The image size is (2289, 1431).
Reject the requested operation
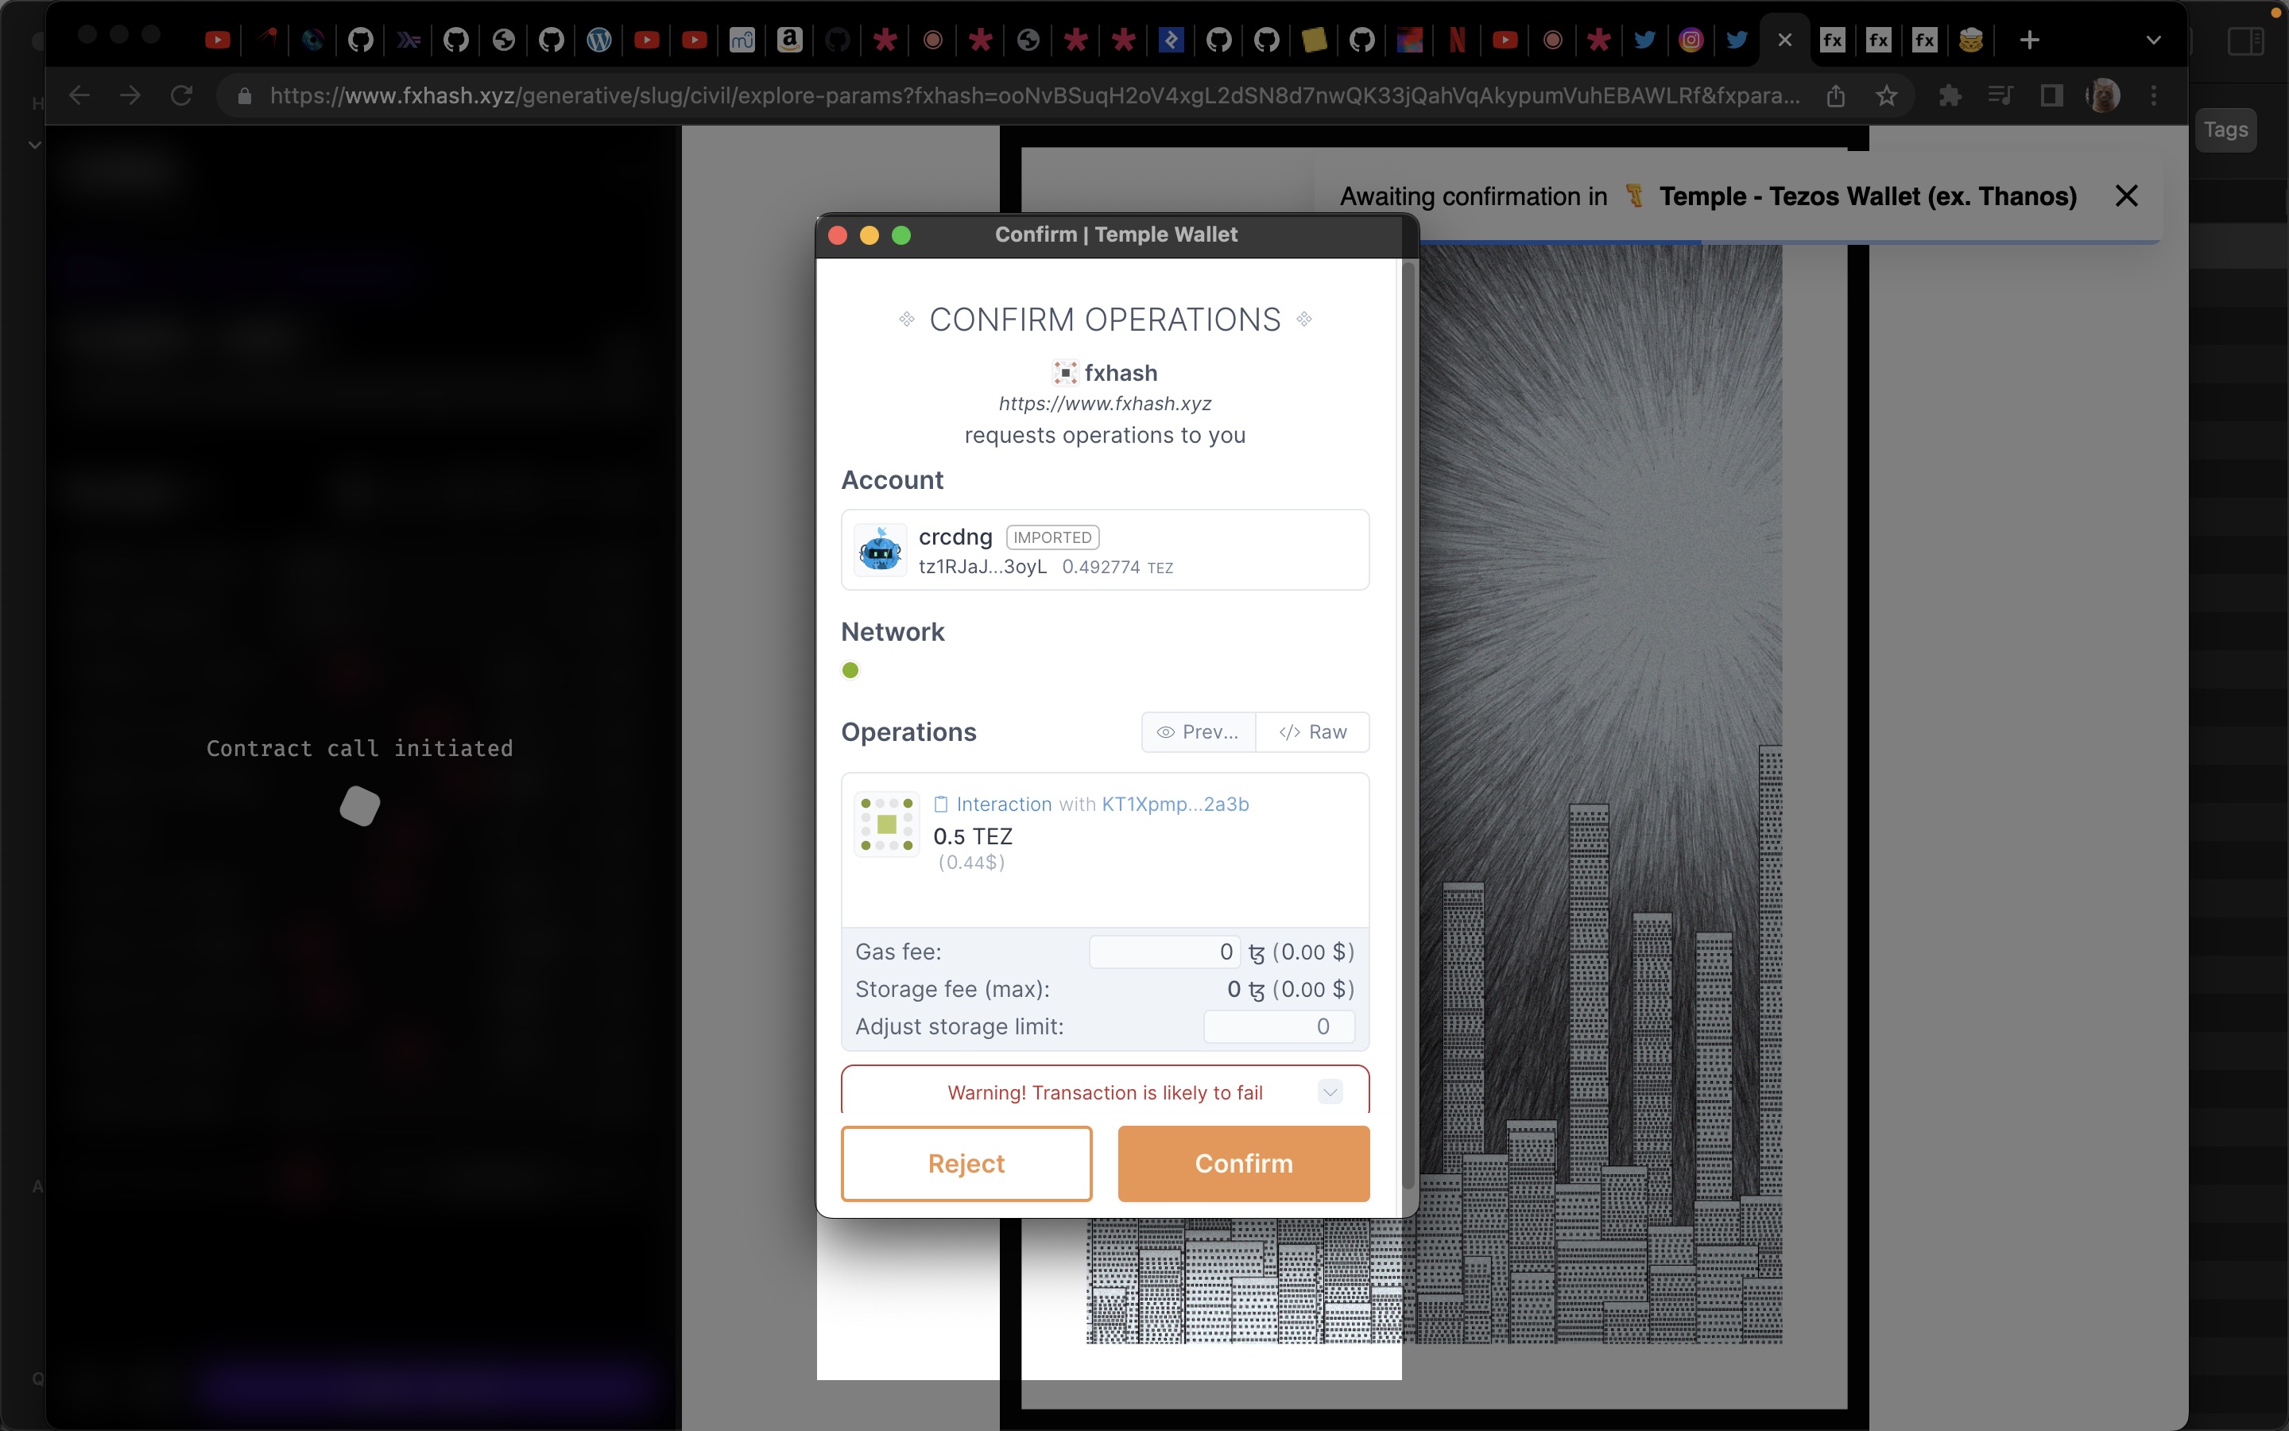tap(966, 1163)
